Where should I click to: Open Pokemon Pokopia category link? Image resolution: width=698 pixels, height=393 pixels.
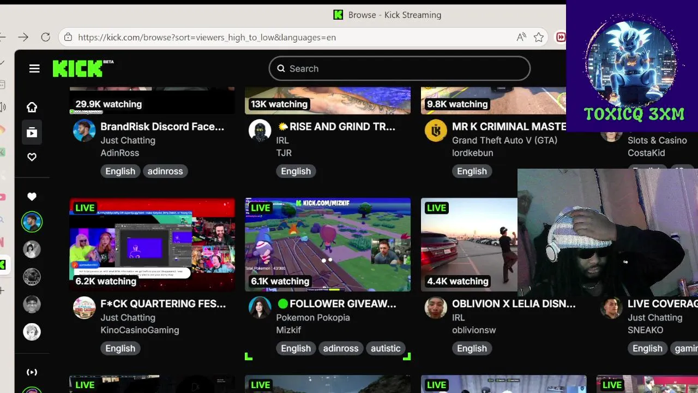313,317
